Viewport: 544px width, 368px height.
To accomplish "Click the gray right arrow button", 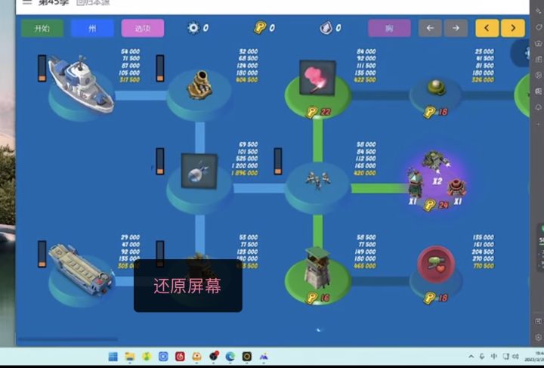I will (x=456, y=28).
